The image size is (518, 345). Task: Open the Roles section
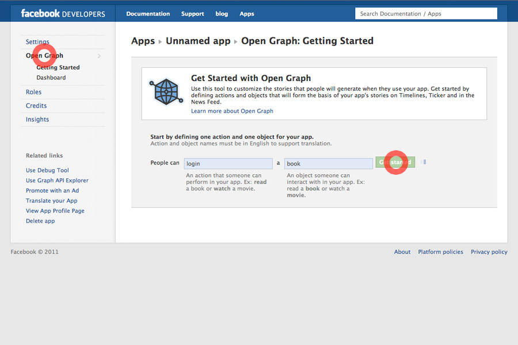coord(33,92)
